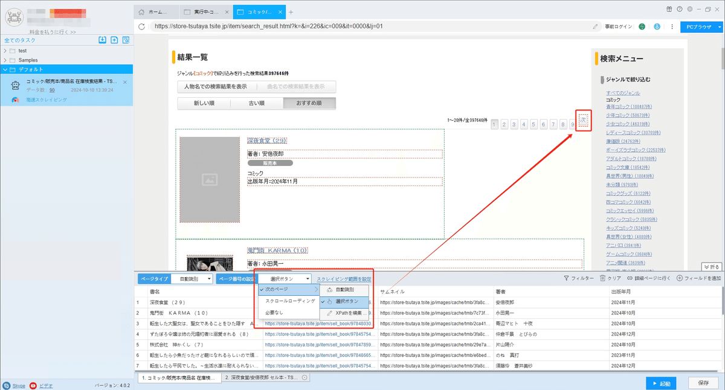This screenshot has width=725, height=390.
Task: Click the gift icon in title bar
Action: [669, 9]
